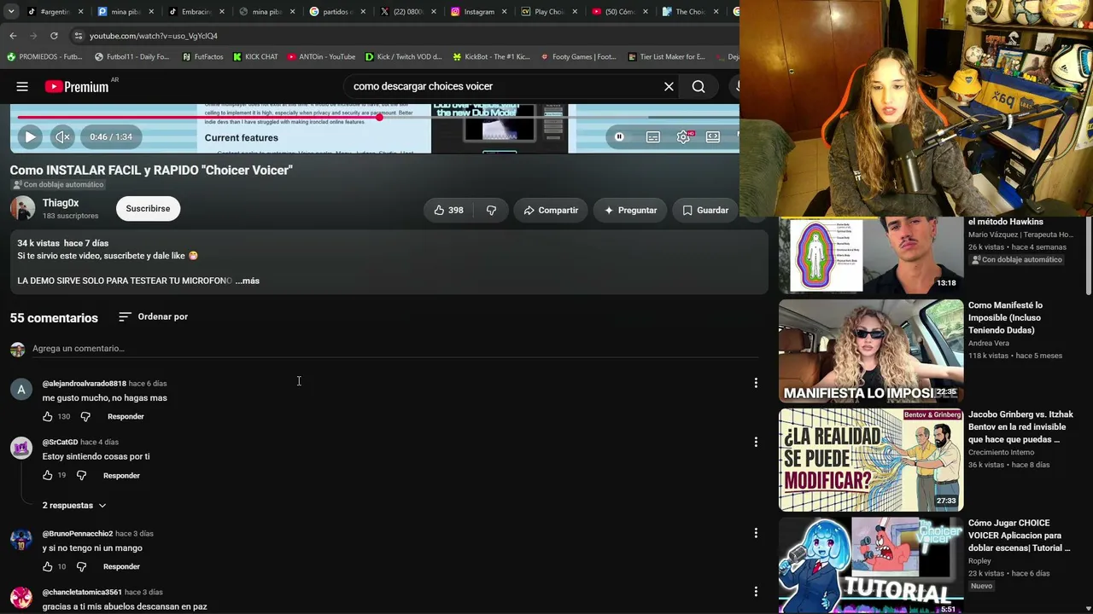The image size is (1093, 614).
Task: Unmute the video with the speaker icon
Action: coord(62,136)
